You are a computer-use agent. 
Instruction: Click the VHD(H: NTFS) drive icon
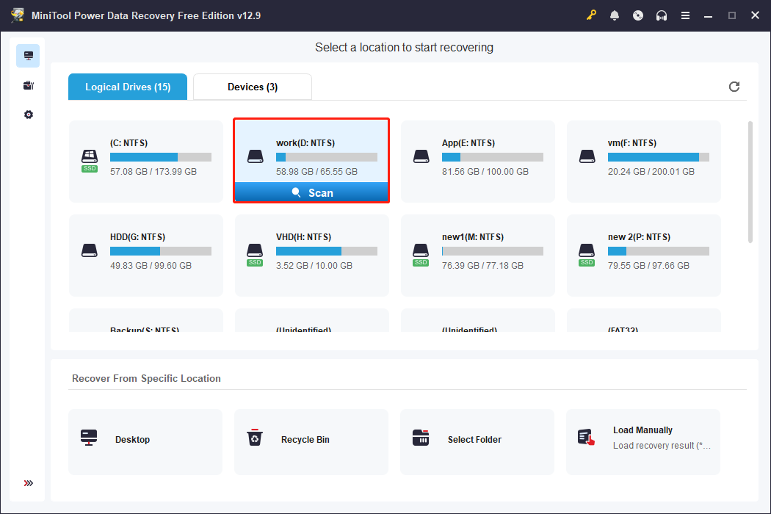click(256, 255)
